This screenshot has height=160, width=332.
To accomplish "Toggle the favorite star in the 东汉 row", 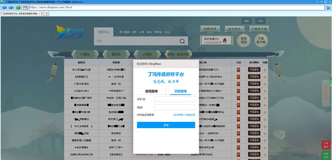I will click(265, 126).
